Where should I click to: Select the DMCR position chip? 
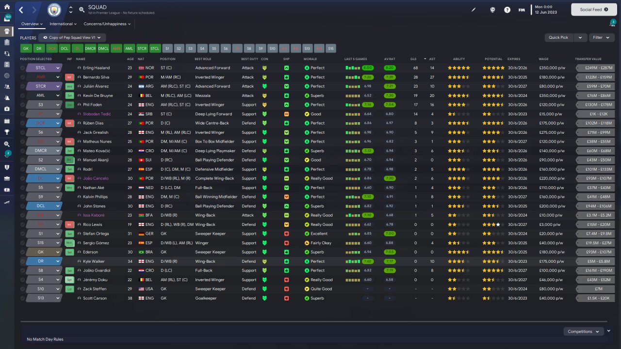90,48
